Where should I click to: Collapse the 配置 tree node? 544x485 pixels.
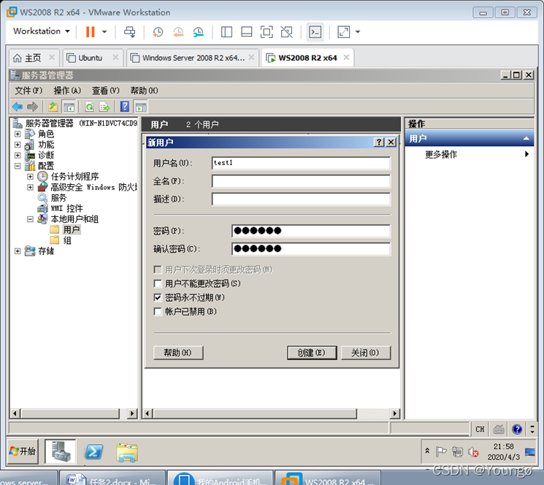[18, 166]
